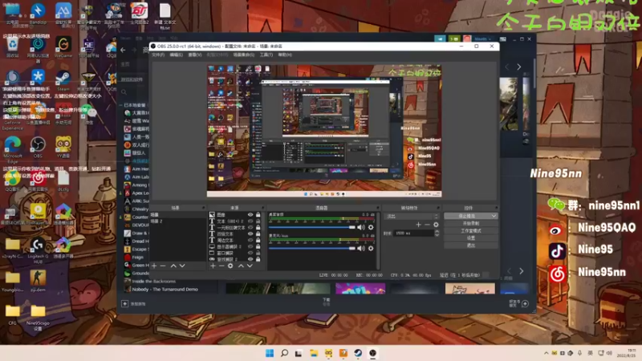Move selected scene down in Scenes panel
This screenshot has width=642, height=361.
click(182, 266)
